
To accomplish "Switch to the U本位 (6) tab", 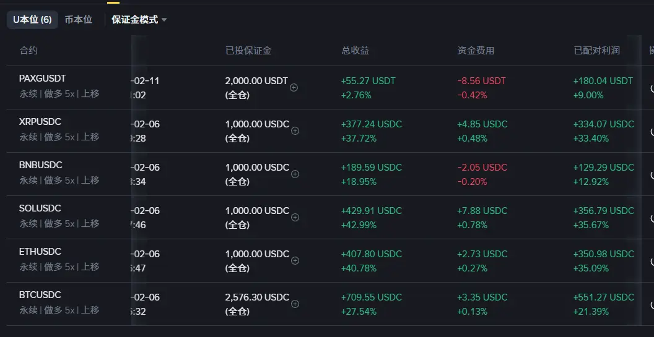I will pos(32,20).
